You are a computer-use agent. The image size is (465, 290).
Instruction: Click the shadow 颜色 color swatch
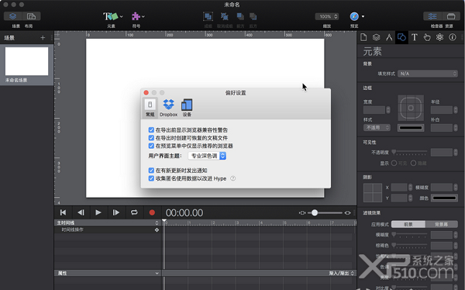(x=444, y=198)
